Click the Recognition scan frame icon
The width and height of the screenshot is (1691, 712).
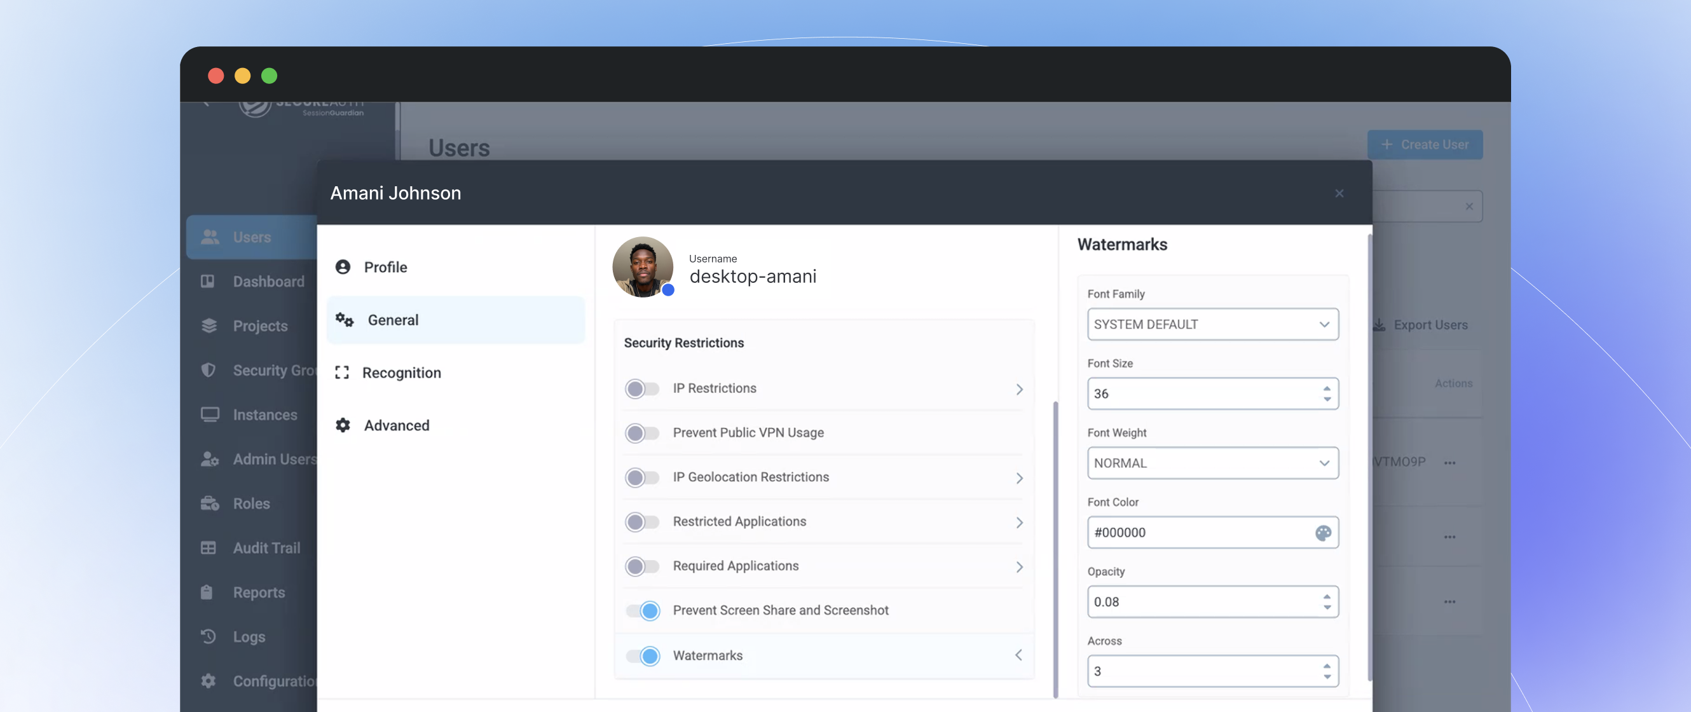pos(342,373)
